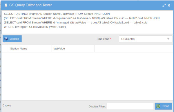
Task: Click the play icon inside the Execute button
Action: pyautogui.click(x=6, y=39)
